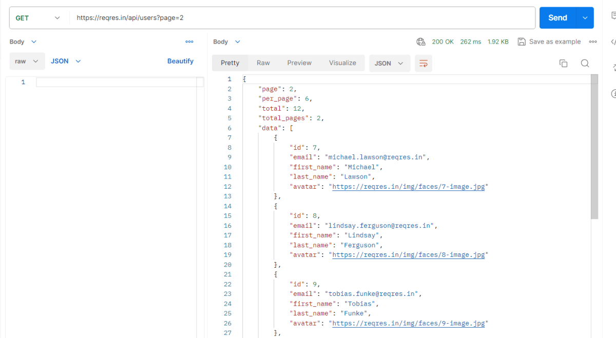The image size is (616, 338).
Task: Open response JSON format dropdown
Action: point(389,63)
